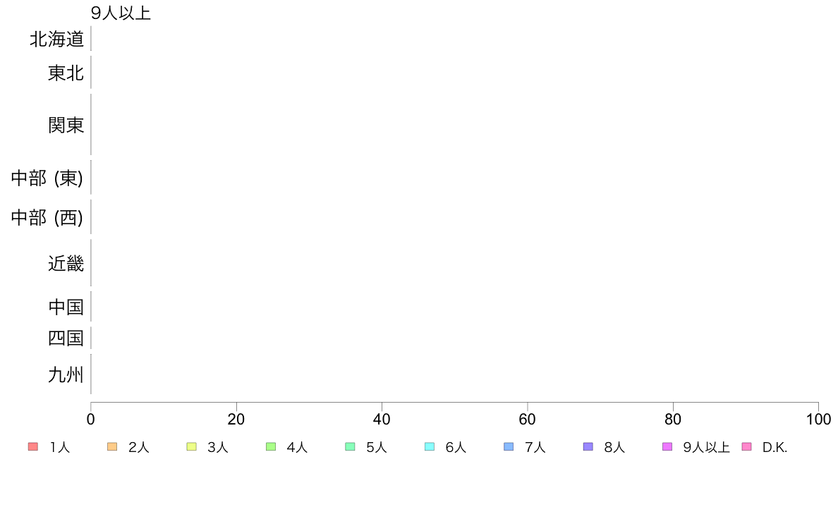Click the 8人 purple legend swatch
This screenshot has width=838, height=519.
[x=588, y=447]
